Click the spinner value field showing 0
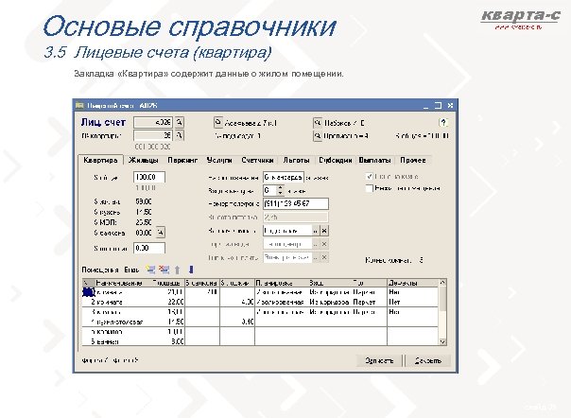Image resolution: width=571 pixels, height=418 pixels. [x=269, y=190]
